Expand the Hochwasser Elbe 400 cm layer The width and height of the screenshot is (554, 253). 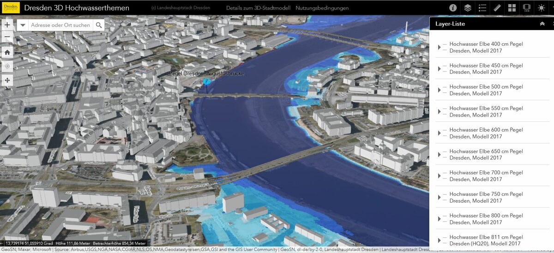tap(439, 47)
